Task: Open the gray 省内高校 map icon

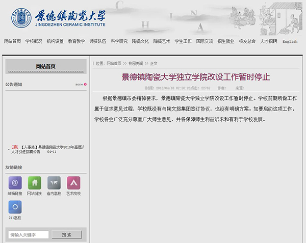Action: pyautogui.click(x=54, y=183)
